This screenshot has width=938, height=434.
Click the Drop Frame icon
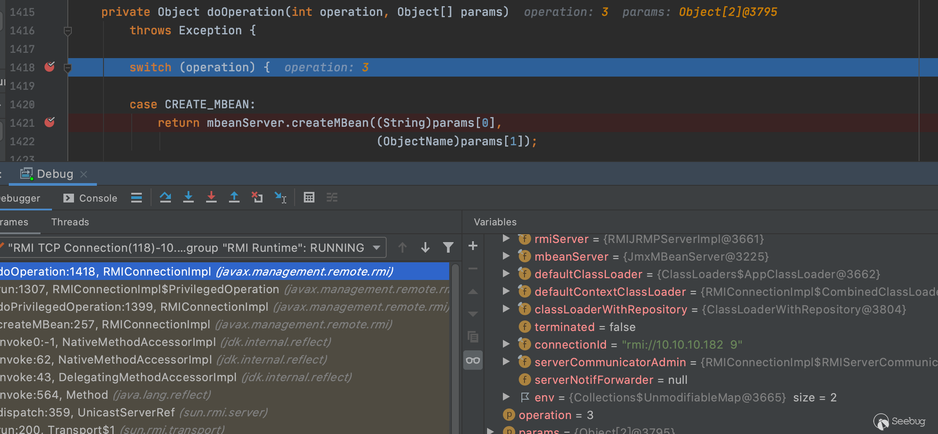tap(257, 198)
